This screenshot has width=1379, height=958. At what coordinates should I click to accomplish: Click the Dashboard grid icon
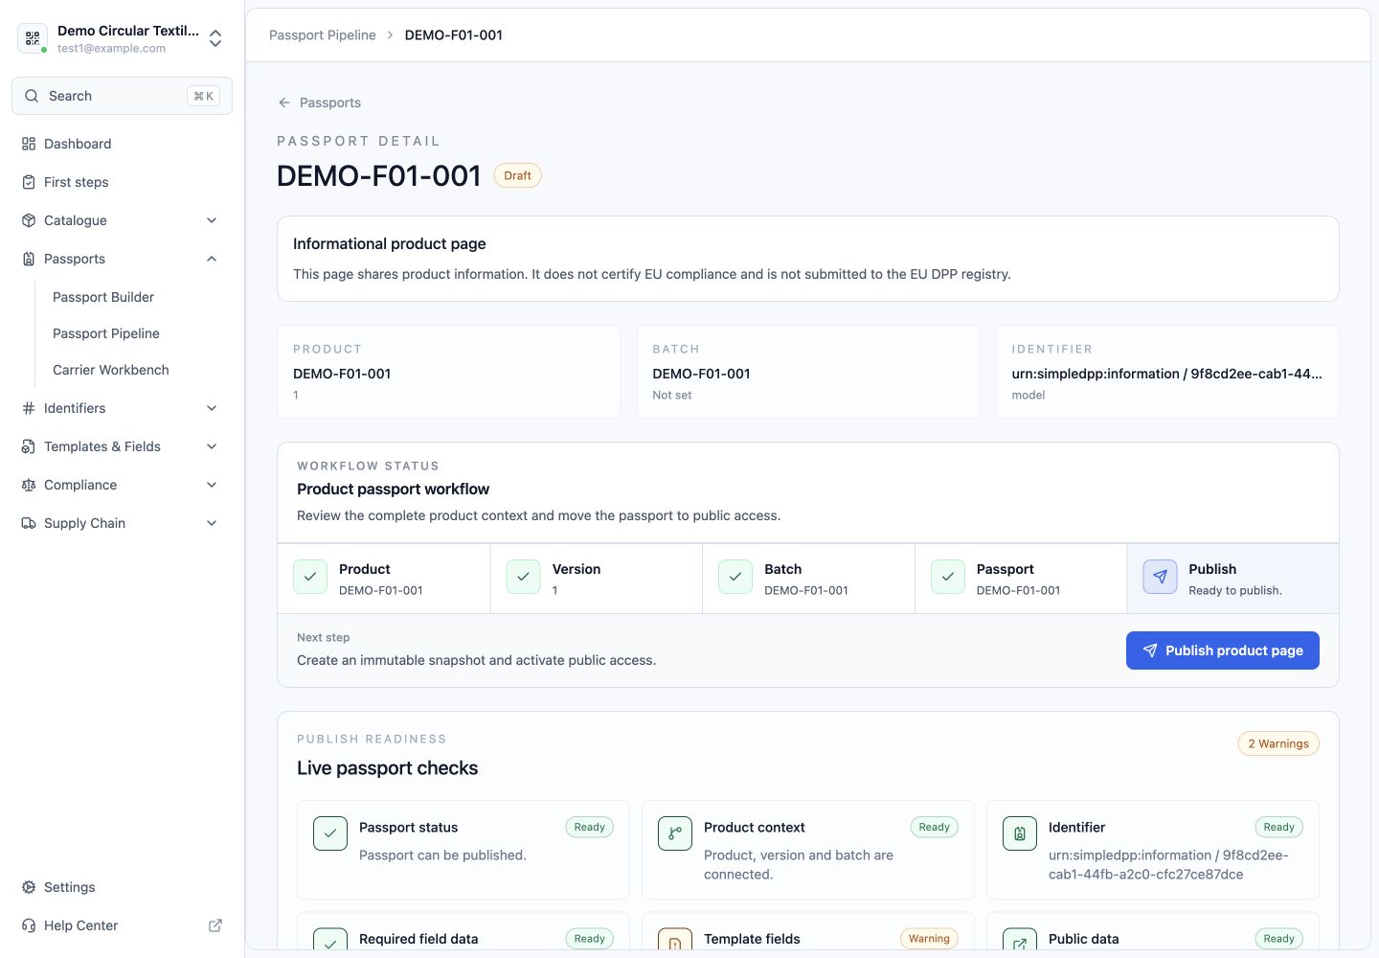click(29, 144)
